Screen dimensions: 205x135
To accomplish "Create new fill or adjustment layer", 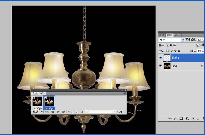I will (187, 118).
